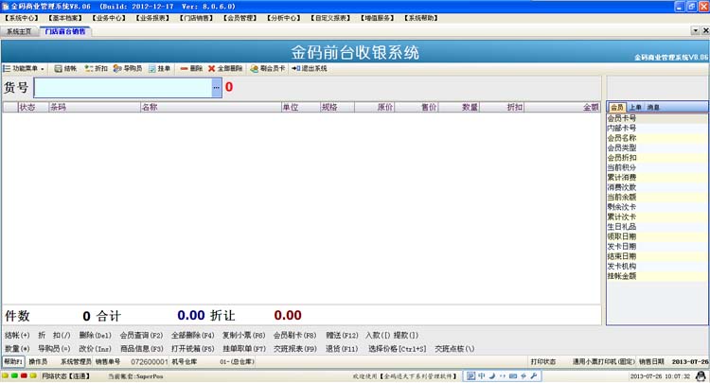Open the 【业务报表】 menu

click(x=152, y=18)
